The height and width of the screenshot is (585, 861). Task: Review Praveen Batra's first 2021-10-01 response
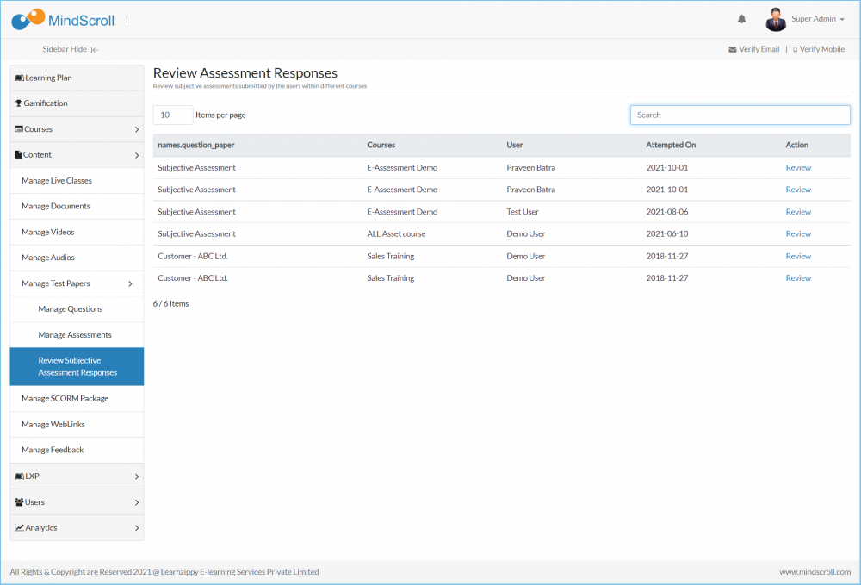click(x=798, y=168)
